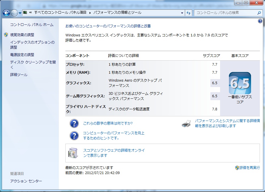Image resolution: width=265 pixels, height=192 pixels.
Task: Expand the breadcrumb arrow before パフォーマンスの情報とツール
Action: coord(90,13)
